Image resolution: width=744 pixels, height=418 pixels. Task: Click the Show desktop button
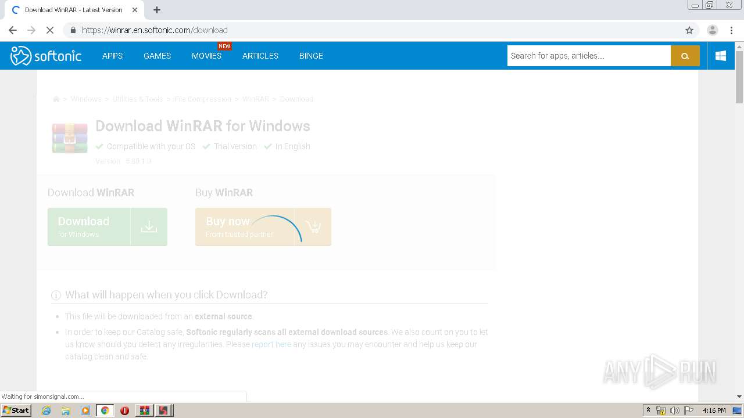click(x=738, y=410)
